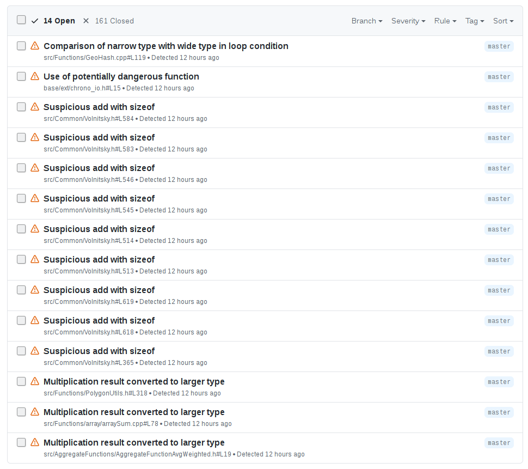Tick the Volnitsky.h#L619 alert checkbox
The width and height of the screenshot is (528, 469).
(21, 290)
